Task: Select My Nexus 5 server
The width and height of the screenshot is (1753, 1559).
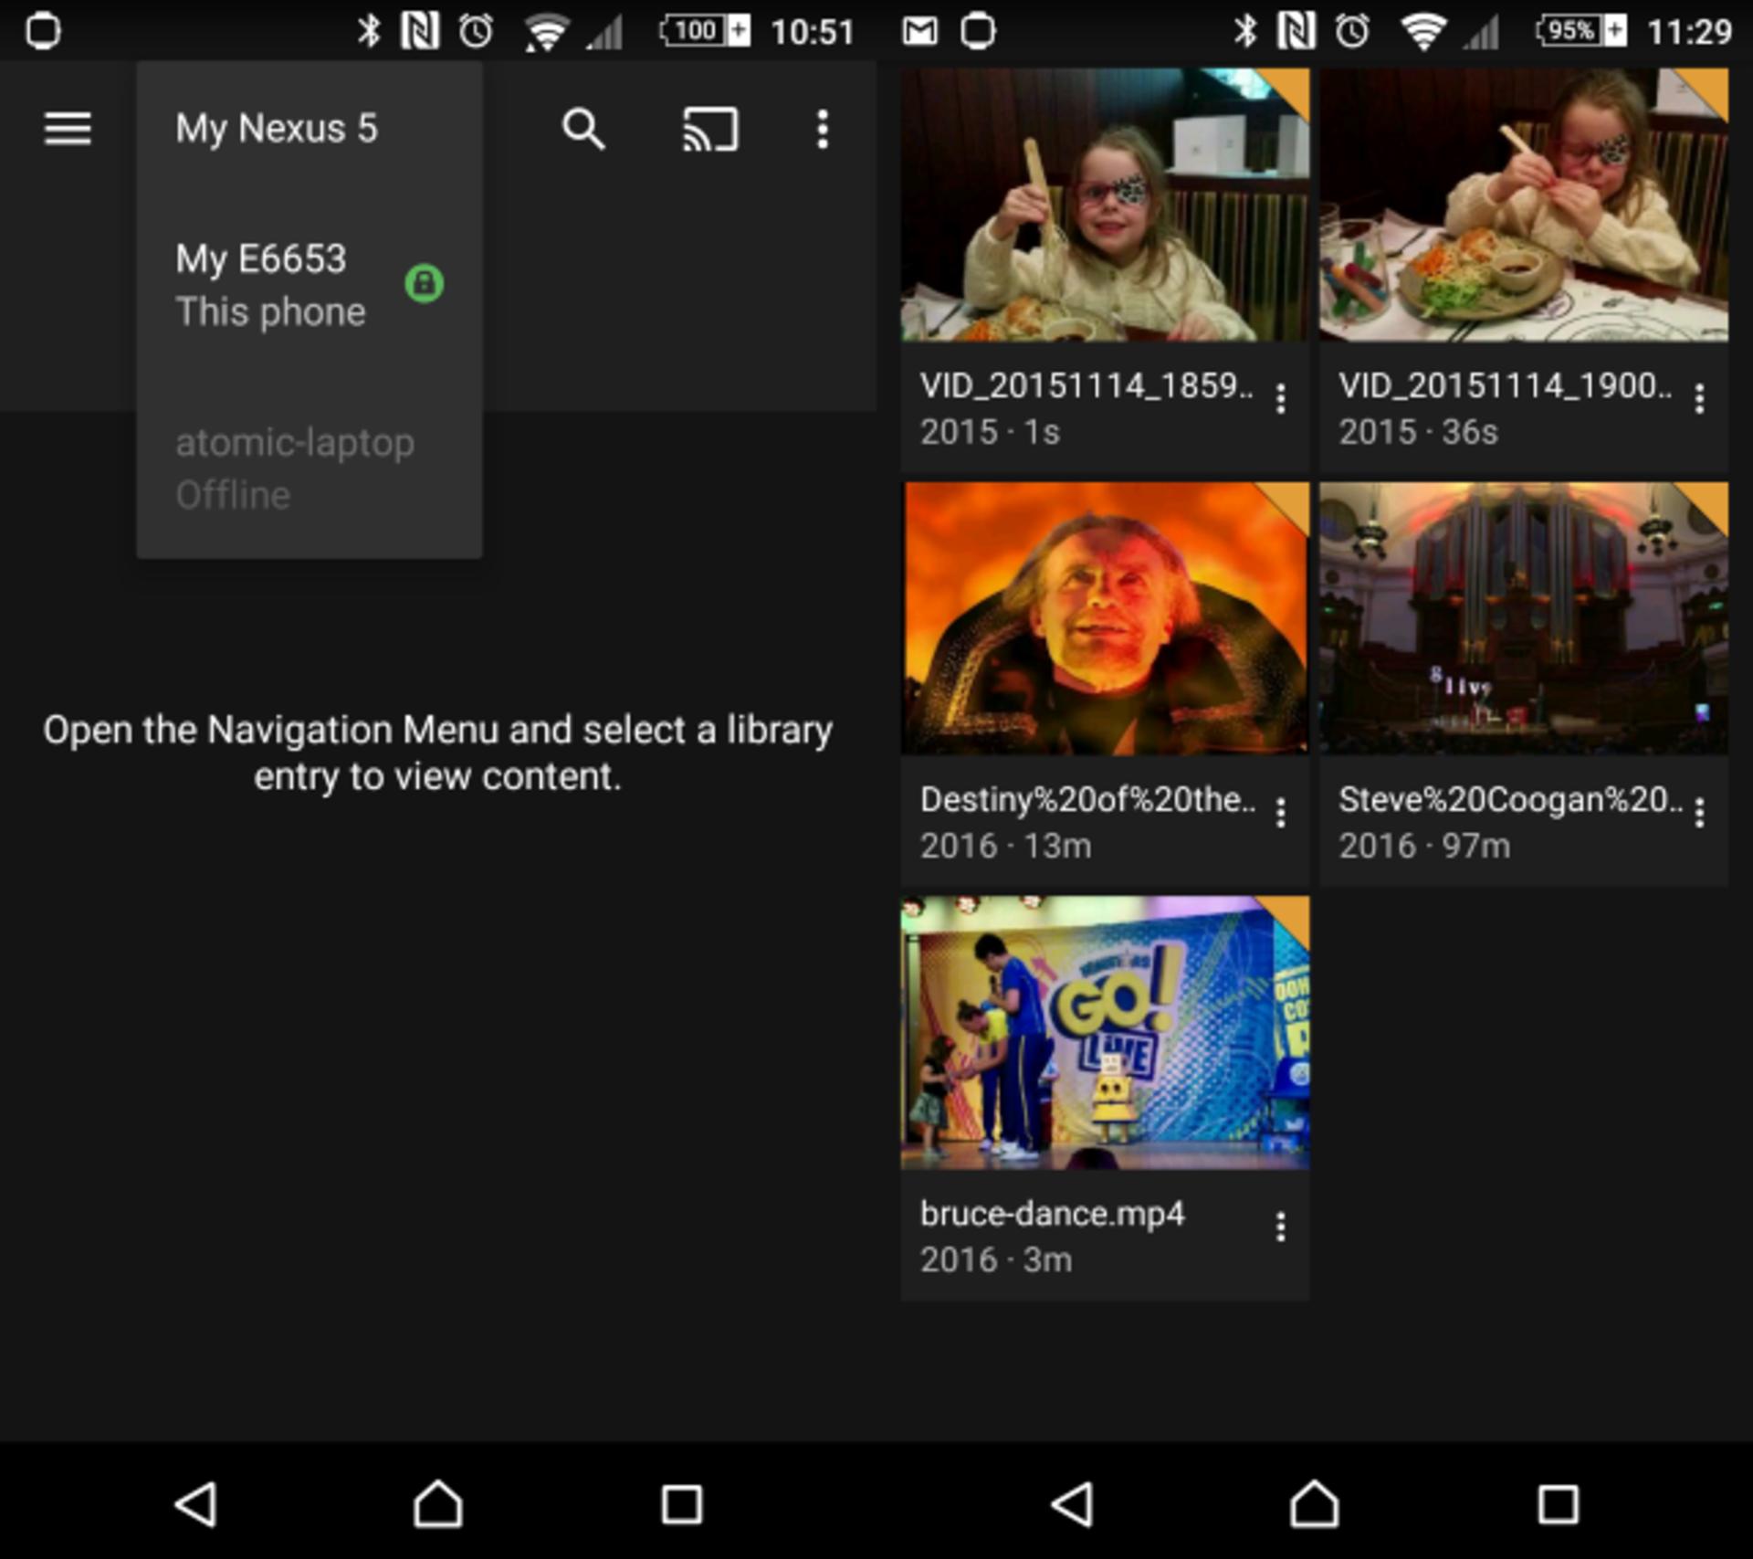Action: tap(310, 129)
